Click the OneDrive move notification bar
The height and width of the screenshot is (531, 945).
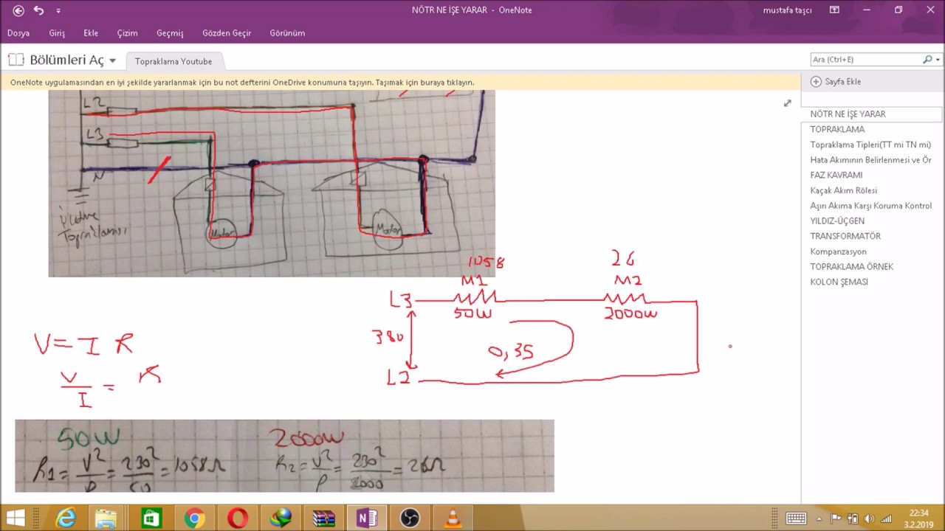(400, 83)
